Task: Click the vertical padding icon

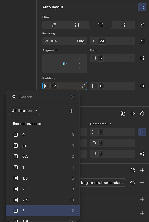Action: tap(94, 86)
